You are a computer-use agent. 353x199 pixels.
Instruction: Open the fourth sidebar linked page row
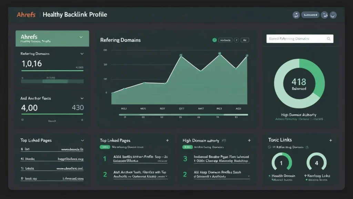click(52, 179)
